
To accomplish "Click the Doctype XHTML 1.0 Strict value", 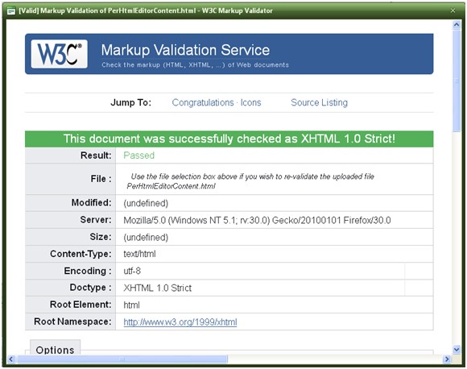I will 158,288.
